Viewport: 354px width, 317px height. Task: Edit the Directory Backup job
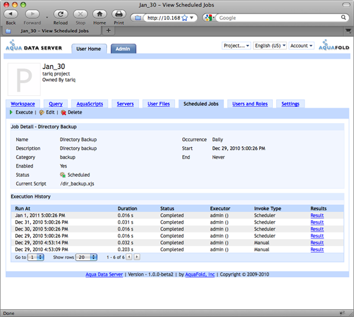click(47, 112)
